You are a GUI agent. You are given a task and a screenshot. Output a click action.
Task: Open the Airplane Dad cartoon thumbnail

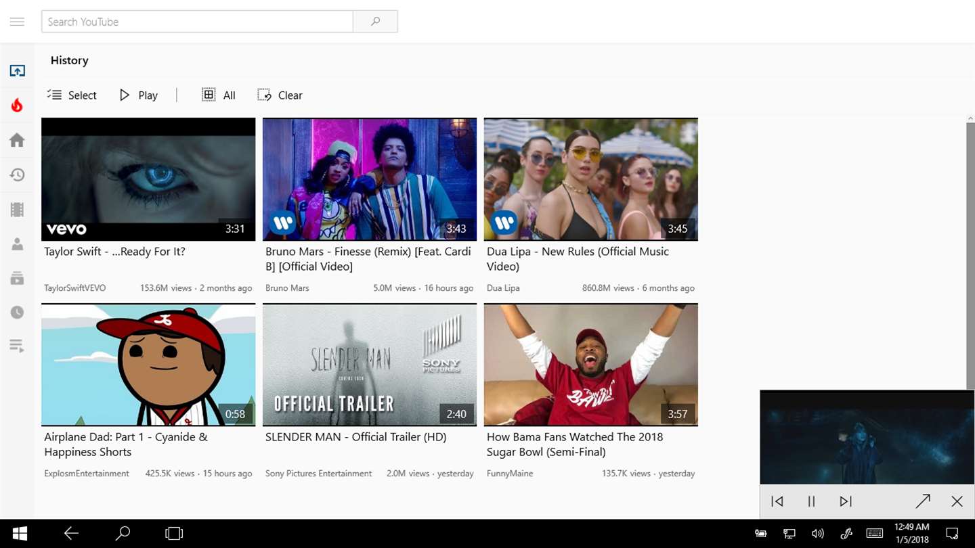point(148,365)
